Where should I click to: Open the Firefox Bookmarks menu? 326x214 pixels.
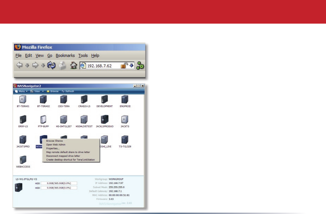point(65,56)
